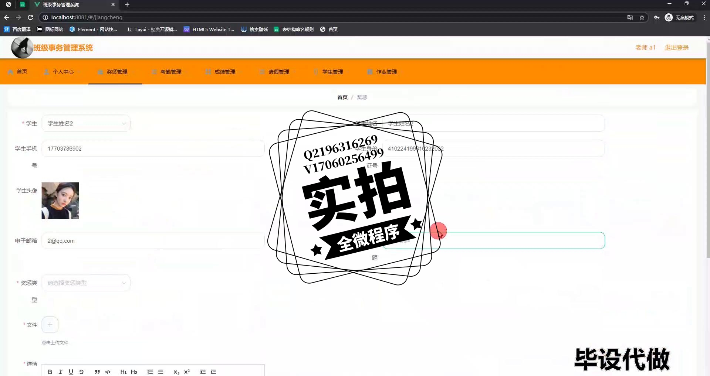Open the Element bookmark
Screen dimensions: 710x376
point(93,29)
